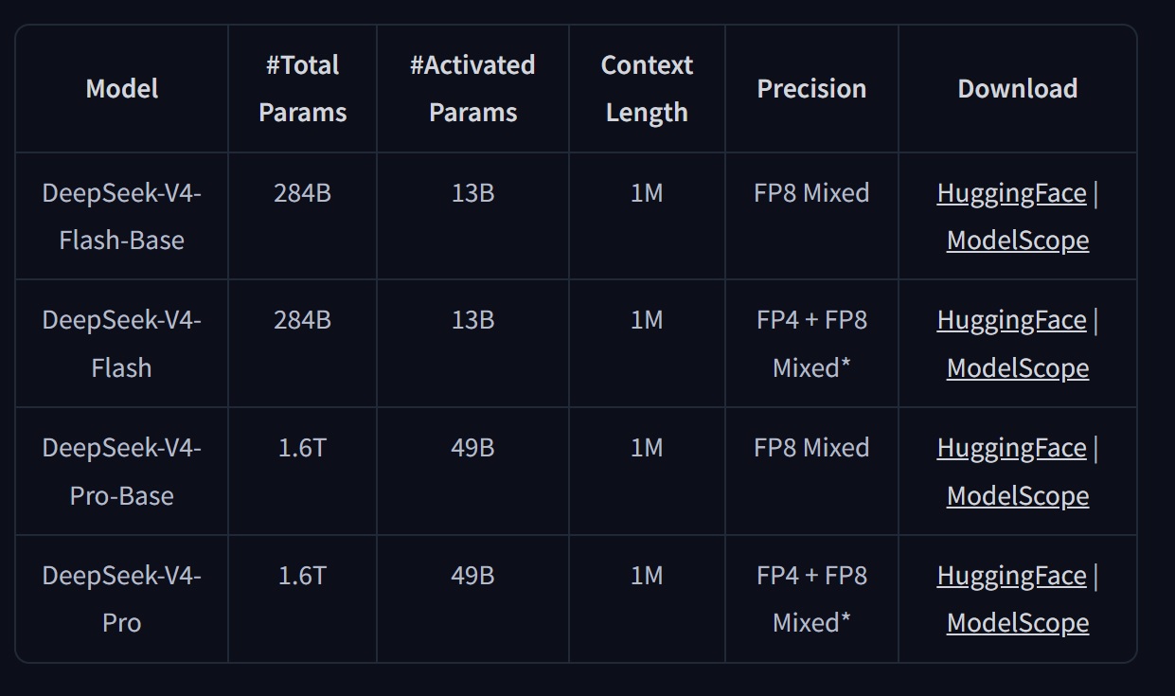Image resolution: width=1175 pixels, height=696 pixels.
Task: Click the Download column header
Action: 1018,89
